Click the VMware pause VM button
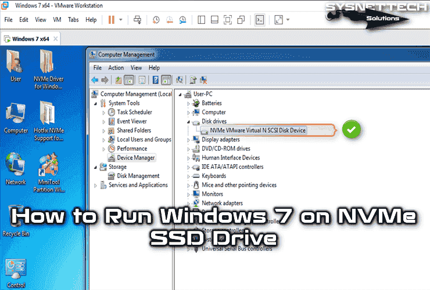This screenshot has width=430, height=290. [111, 20]
